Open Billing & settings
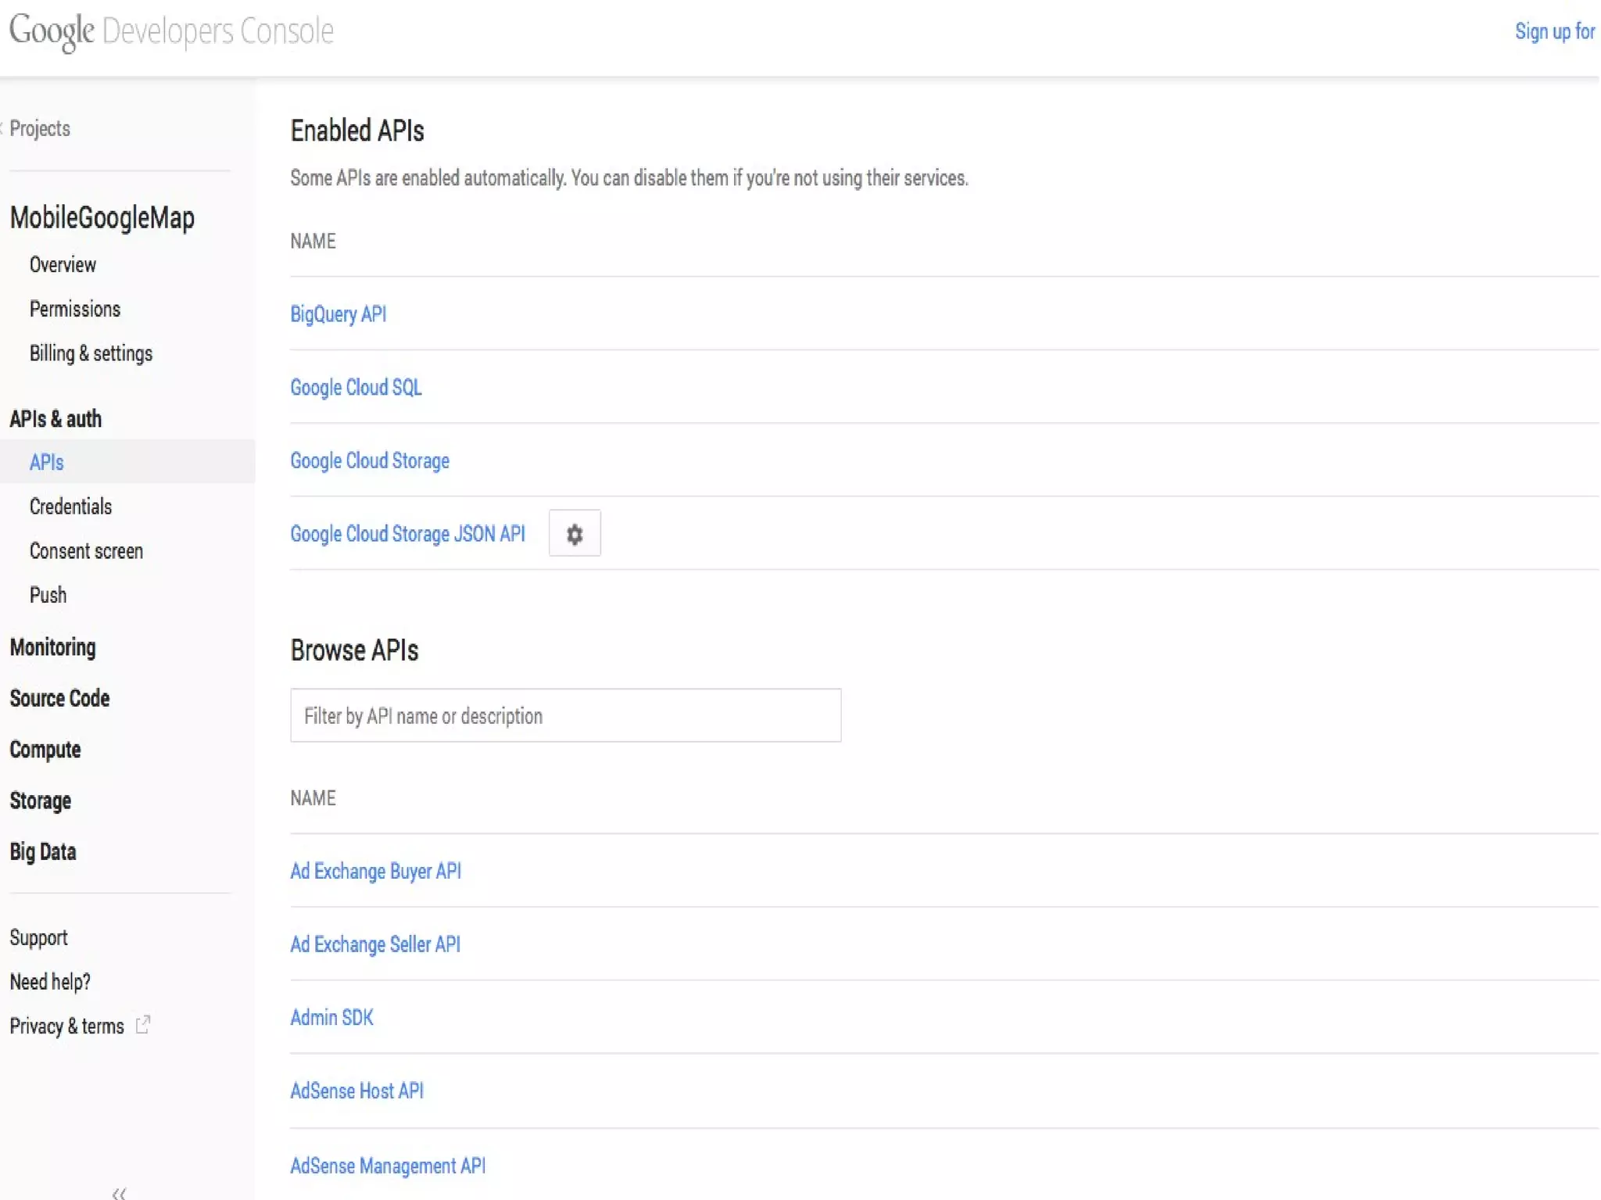1601x1200 pixels. [91, 354]
